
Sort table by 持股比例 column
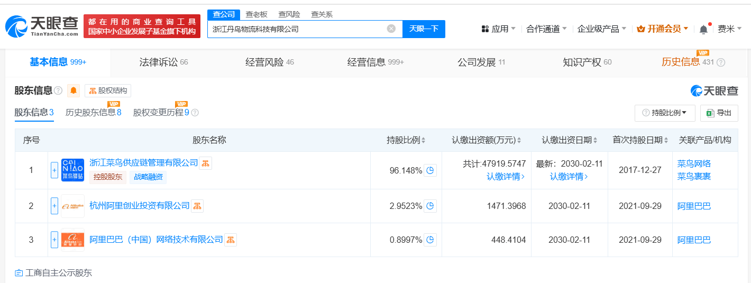[x=406, y=140]
